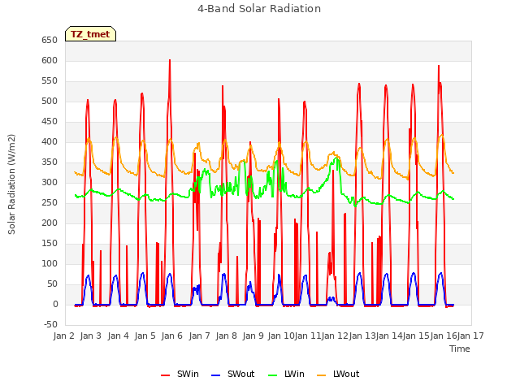Click the chart title 4-Band Solar Radiation
Viewport: 520px width, 390px height.
259,9
